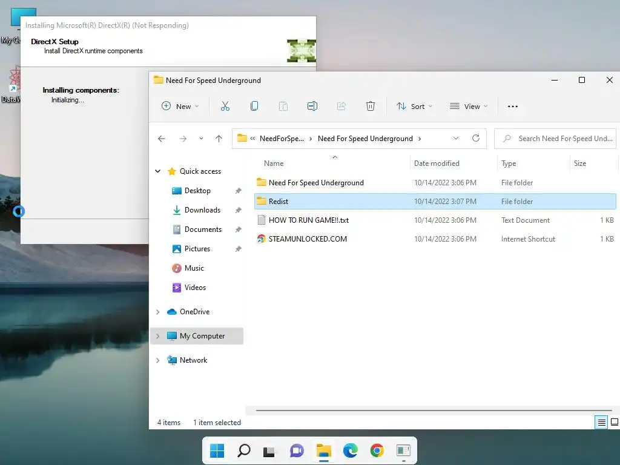
Task: Click the Cut scissors icon in toolbar
Action: 225,106
